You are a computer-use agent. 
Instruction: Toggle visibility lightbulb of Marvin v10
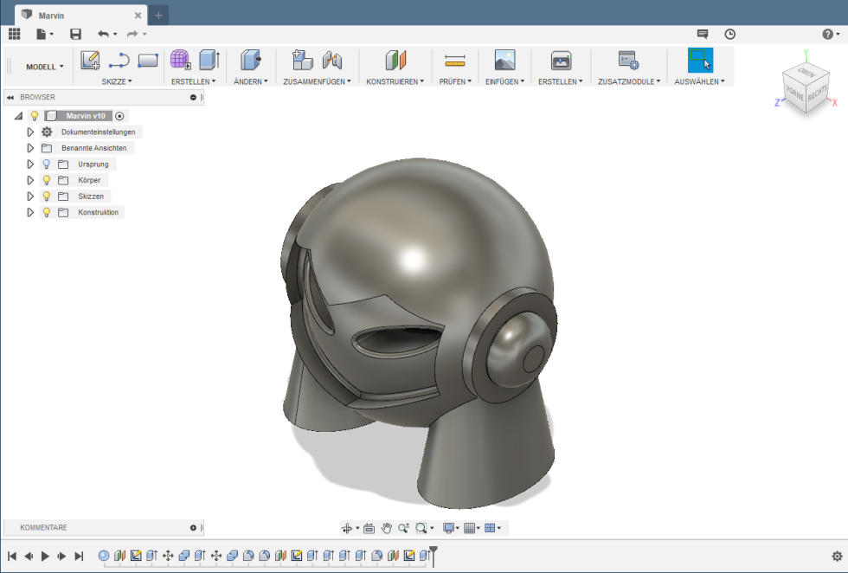coord(35,116)
